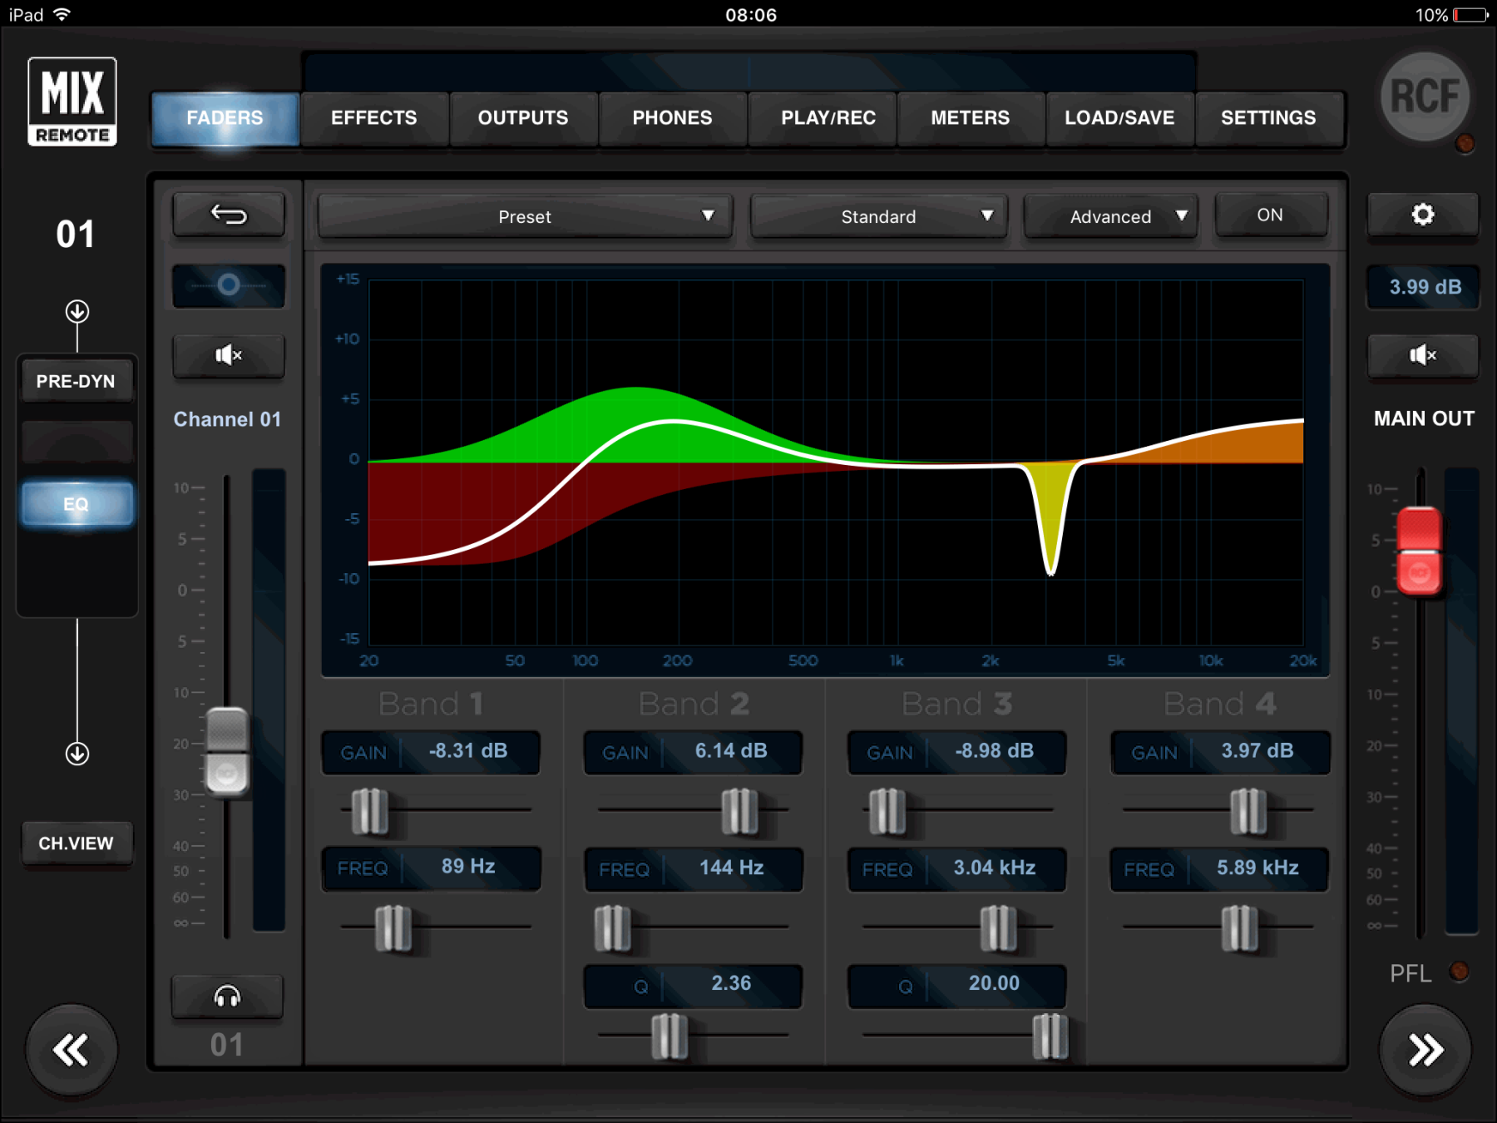Switch to the EFFECTS tab
The height and width of the screenshot is (1123, 1497).
coord(374,118)
